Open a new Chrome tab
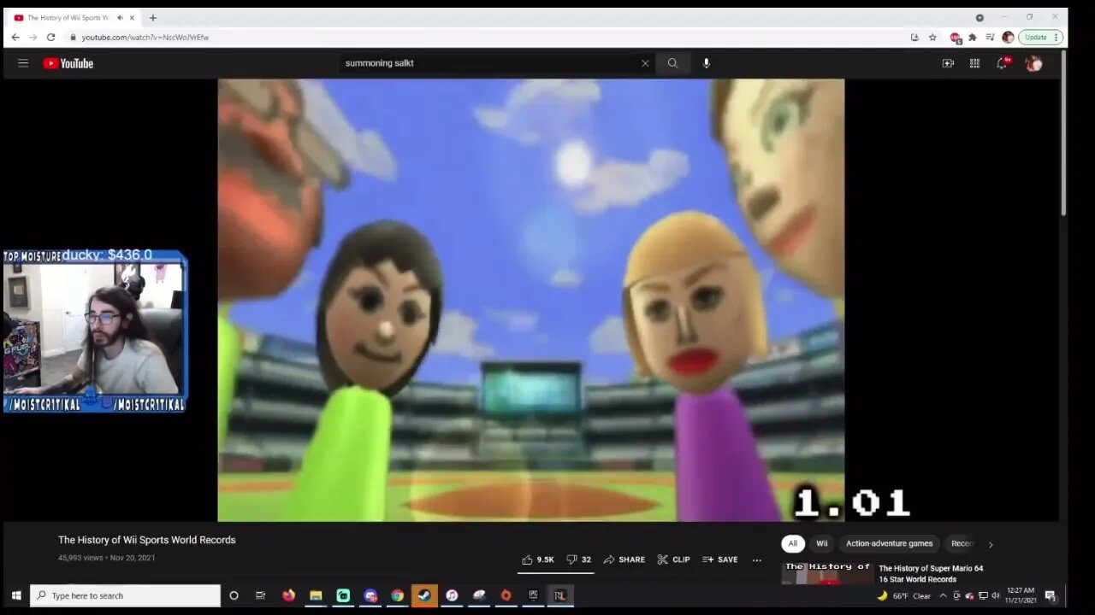The width and height of the screenshot is (1095, 615). 153,17
